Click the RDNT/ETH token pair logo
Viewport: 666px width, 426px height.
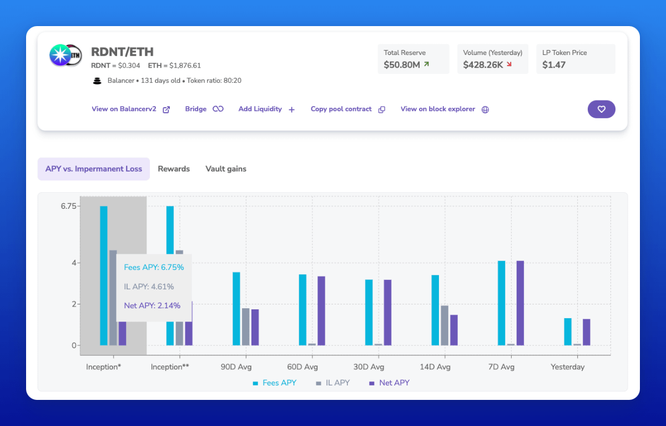click(65, 56)
